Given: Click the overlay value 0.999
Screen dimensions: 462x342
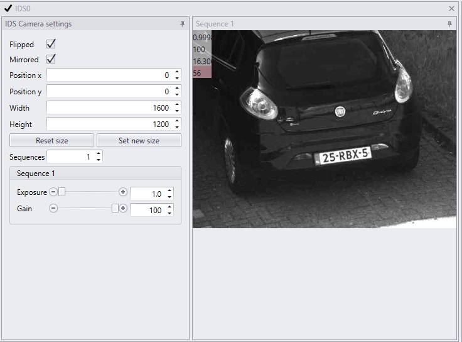Looking at the screenshot, I should point(202,38).
